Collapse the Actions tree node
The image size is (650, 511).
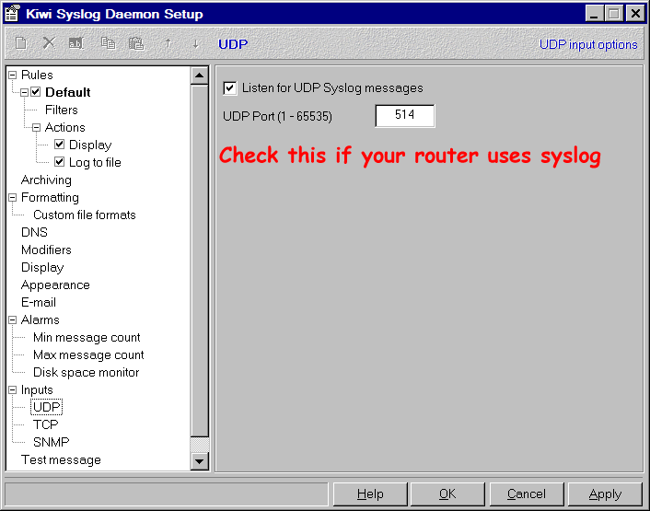click(37, 127)
